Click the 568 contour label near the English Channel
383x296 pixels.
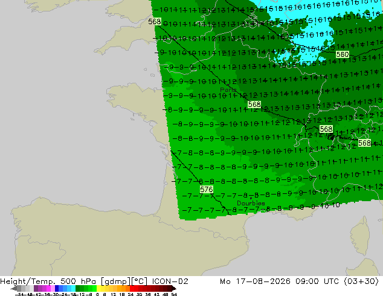tap(155, 22)
